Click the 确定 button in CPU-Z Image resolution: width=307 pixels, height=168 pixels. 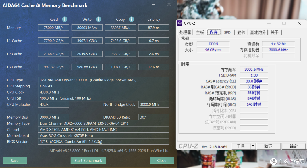[293, 146]
